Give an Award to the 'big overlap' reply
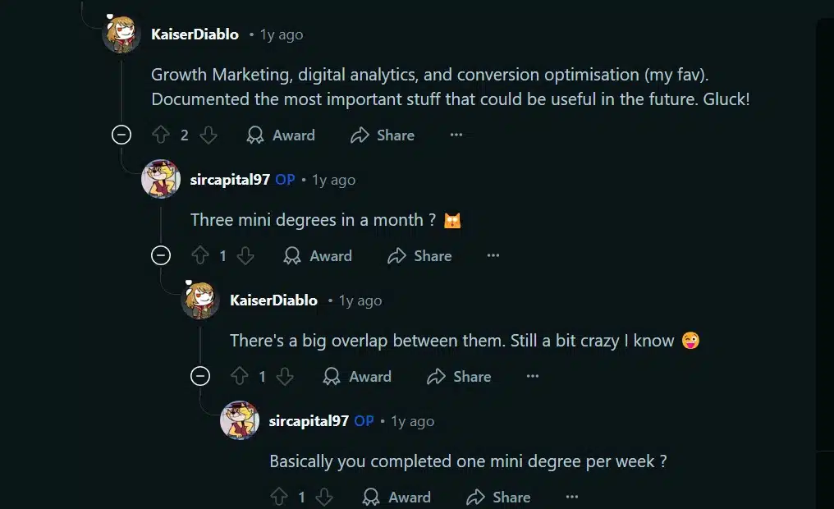The height and width of the screenshot is (509, 834). click(x=357, y=376)
